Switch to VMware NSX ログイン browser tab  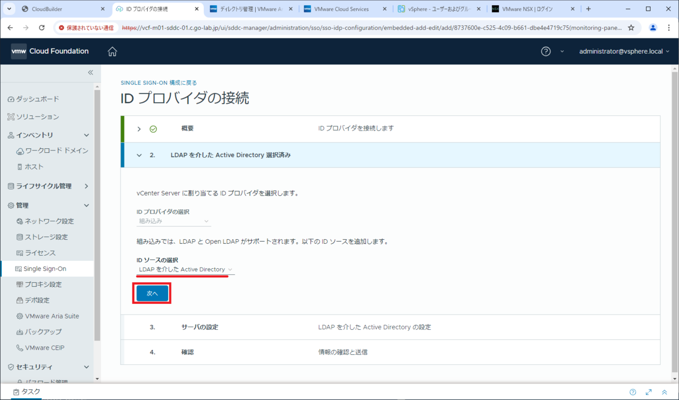click(x=533, y=9)
